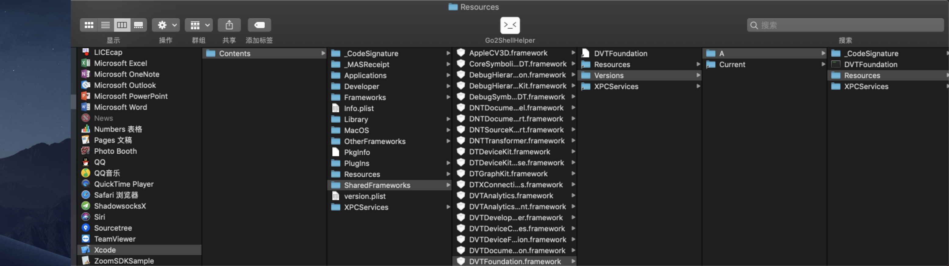Open the _CodeSignature folder under Contents
This screenshot has width=949, height=266.
[389, 53]
